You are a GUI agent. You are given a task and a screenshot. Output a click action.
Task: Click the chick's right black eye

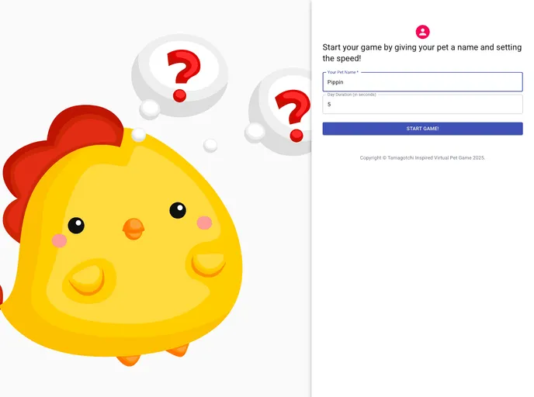tap(178, 210)
